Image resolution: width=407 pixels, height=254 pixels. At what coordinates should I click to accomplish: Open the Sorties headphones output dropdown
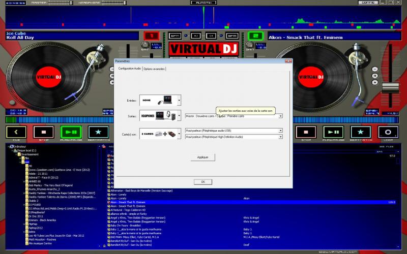pyautogui.click(x=179, y=116)
